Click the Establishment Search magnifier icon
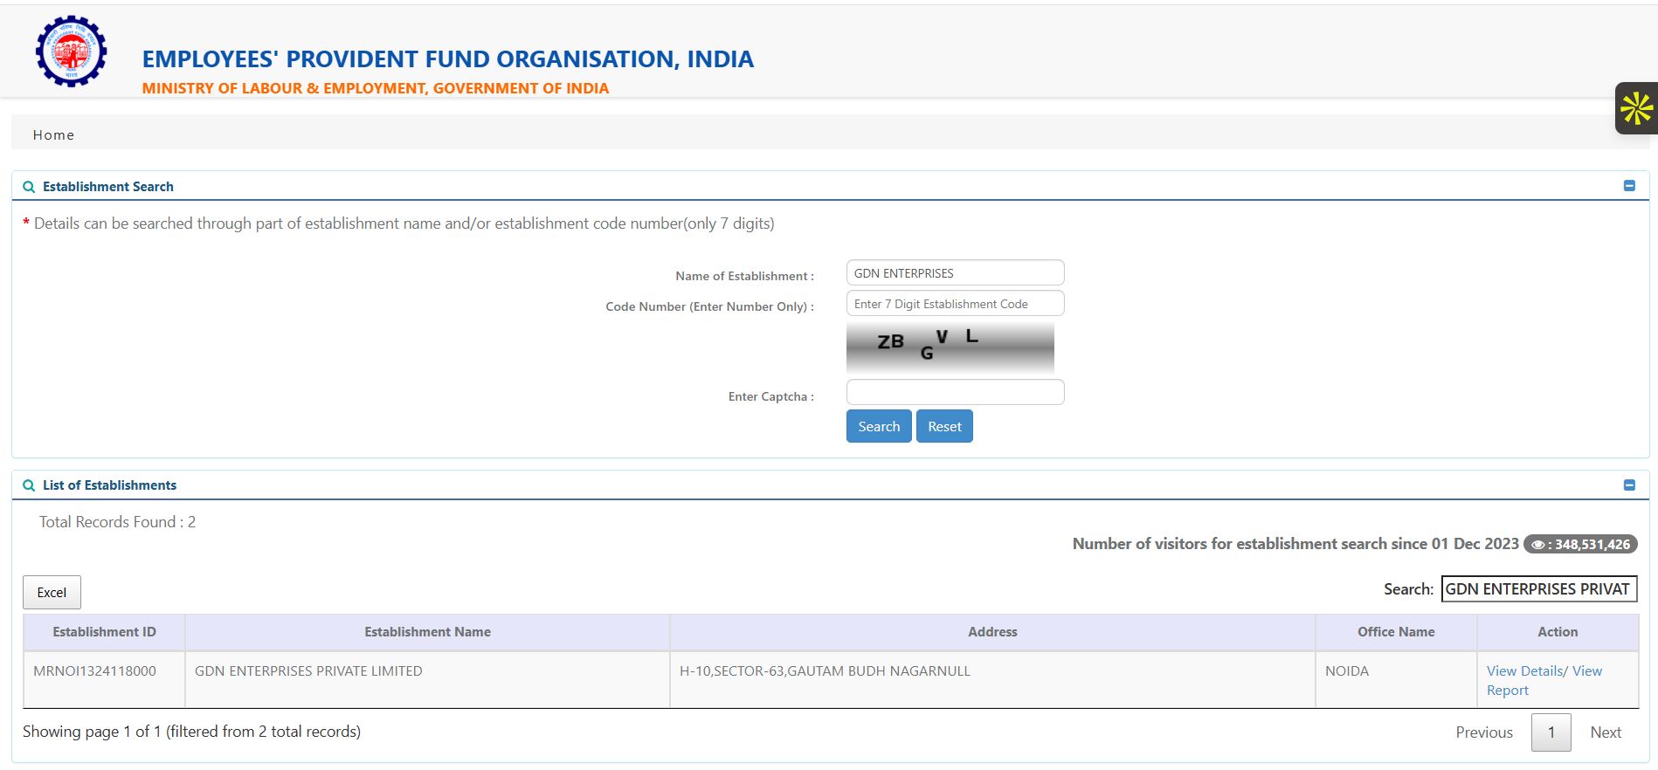The width and height of the screenshot is (1658, 770). 29,187
